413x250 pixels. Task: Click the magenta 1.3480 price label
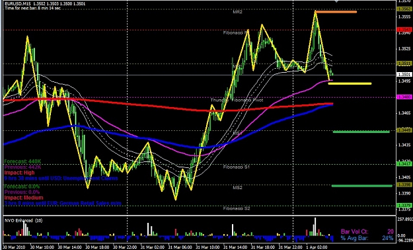pyautogui.click(x=404, y=97)
